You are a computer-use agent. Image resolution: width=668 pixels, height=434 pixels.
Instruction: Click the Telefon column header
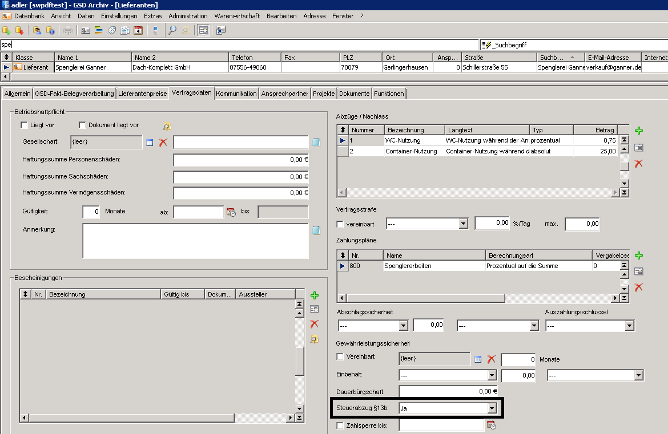pyautogui.click(x=255, y=58)
